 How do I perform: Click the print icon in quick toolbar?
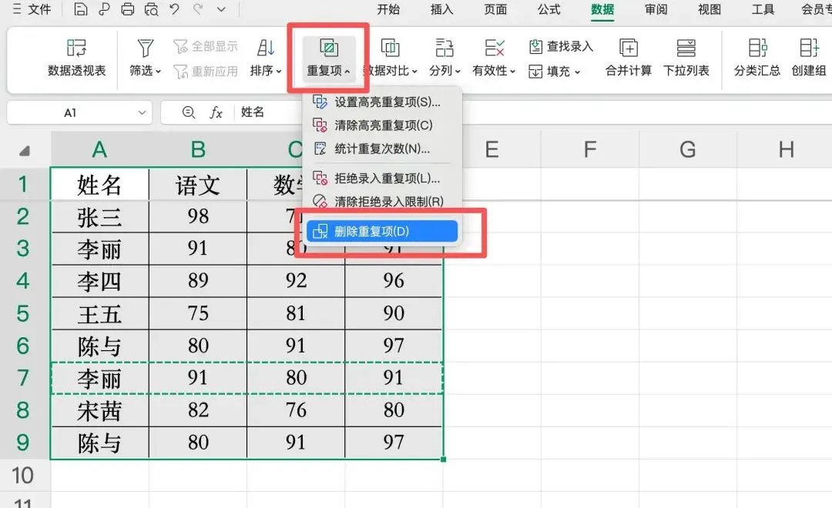127,9
